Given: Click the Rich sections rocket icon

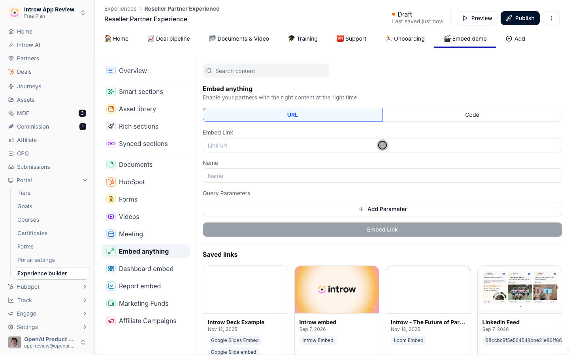Looking at the screenshot, I should 111,126.
